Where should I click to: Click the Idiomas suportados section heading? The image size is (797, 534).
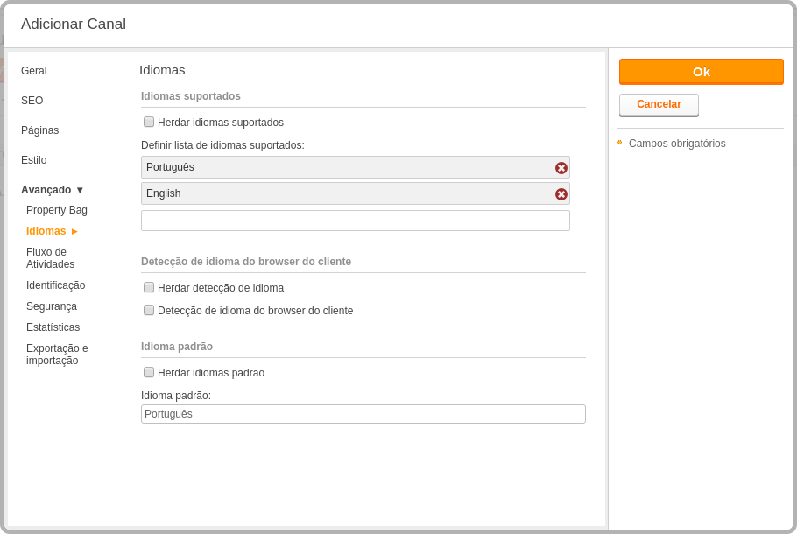click(191, 96)
